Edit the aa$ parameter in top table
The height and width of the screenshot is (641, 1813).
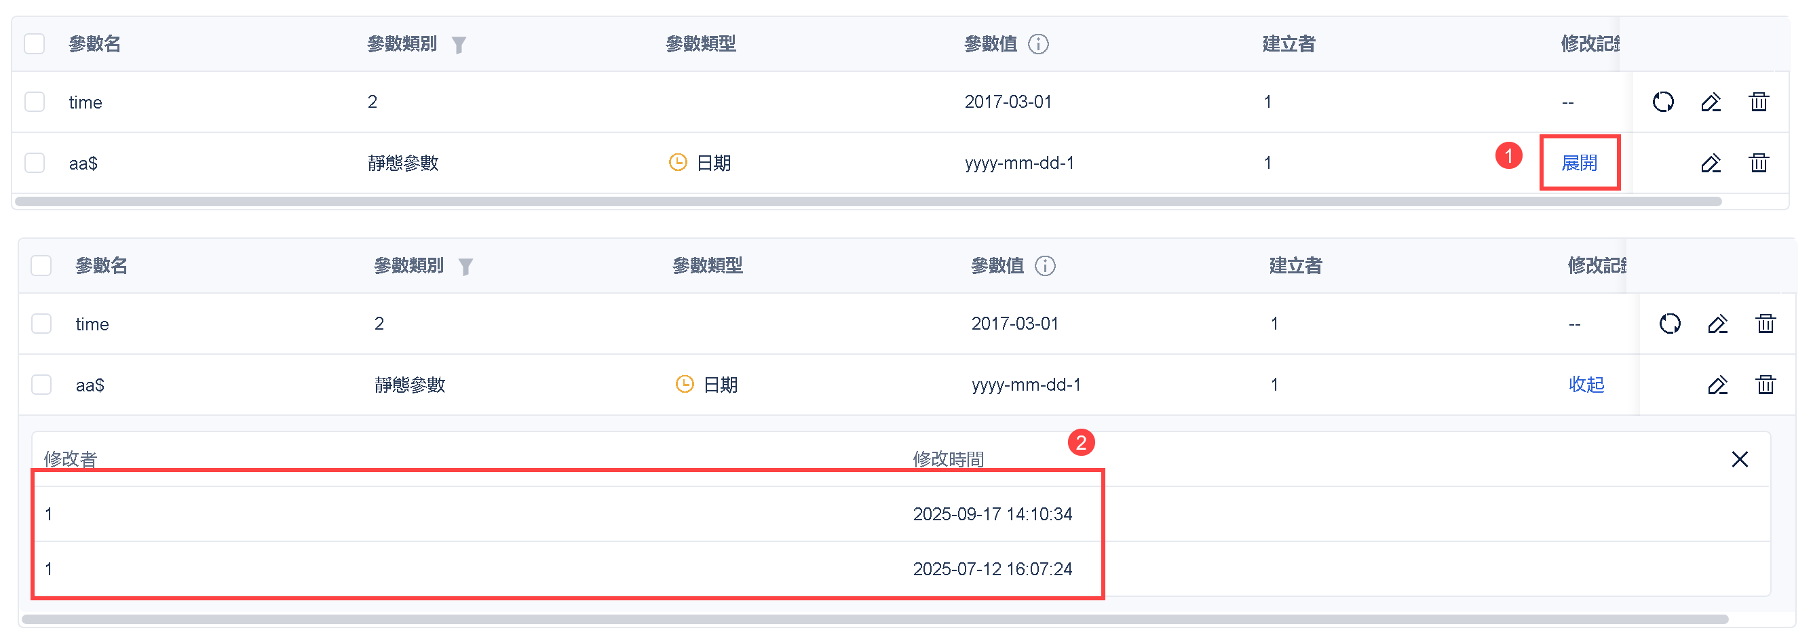tap(1711, 163)
